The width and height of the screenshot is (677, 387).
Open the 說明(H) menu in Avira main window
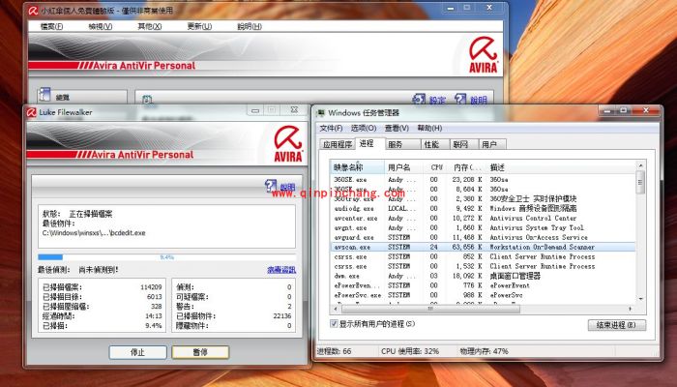[x=250, y=26]
